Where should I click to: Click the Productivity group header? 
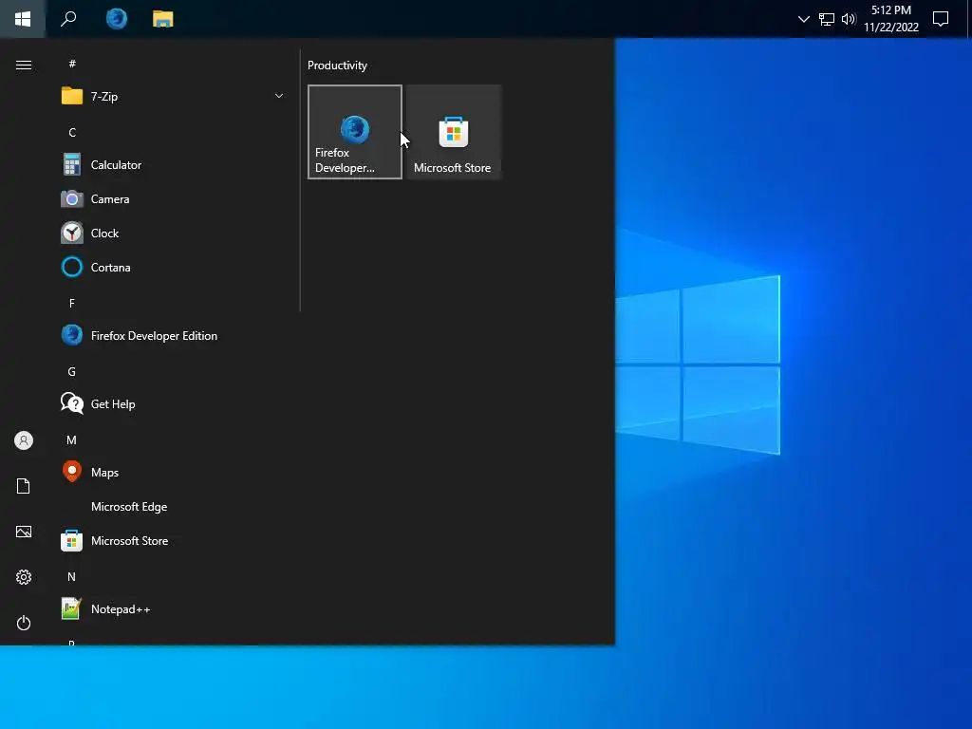pyautogui.click(x=337, y=65)
